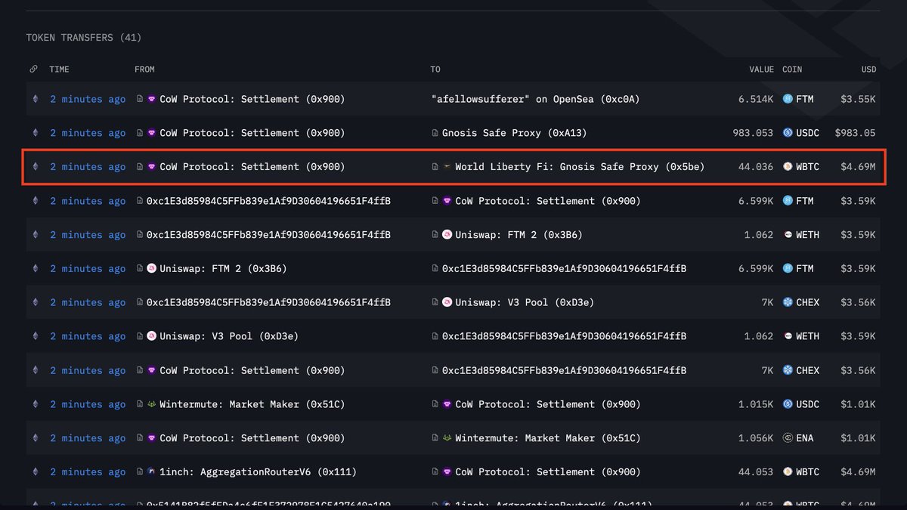Click the COIN column header
The width and height of the screenshot is (907, 510).
click(792, 69)
